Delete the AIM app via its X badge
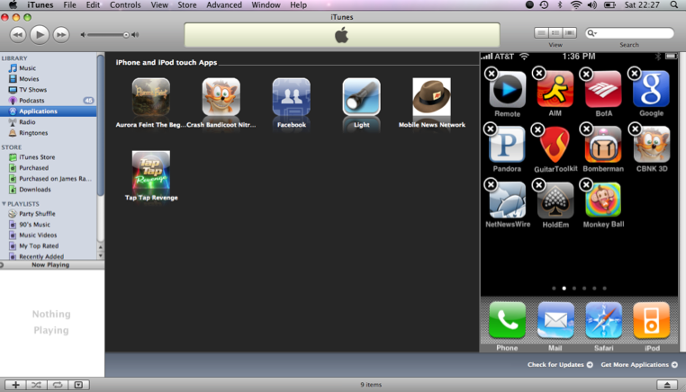The height and width of the screenshot is (392, 686). click(x=539, y=73)
